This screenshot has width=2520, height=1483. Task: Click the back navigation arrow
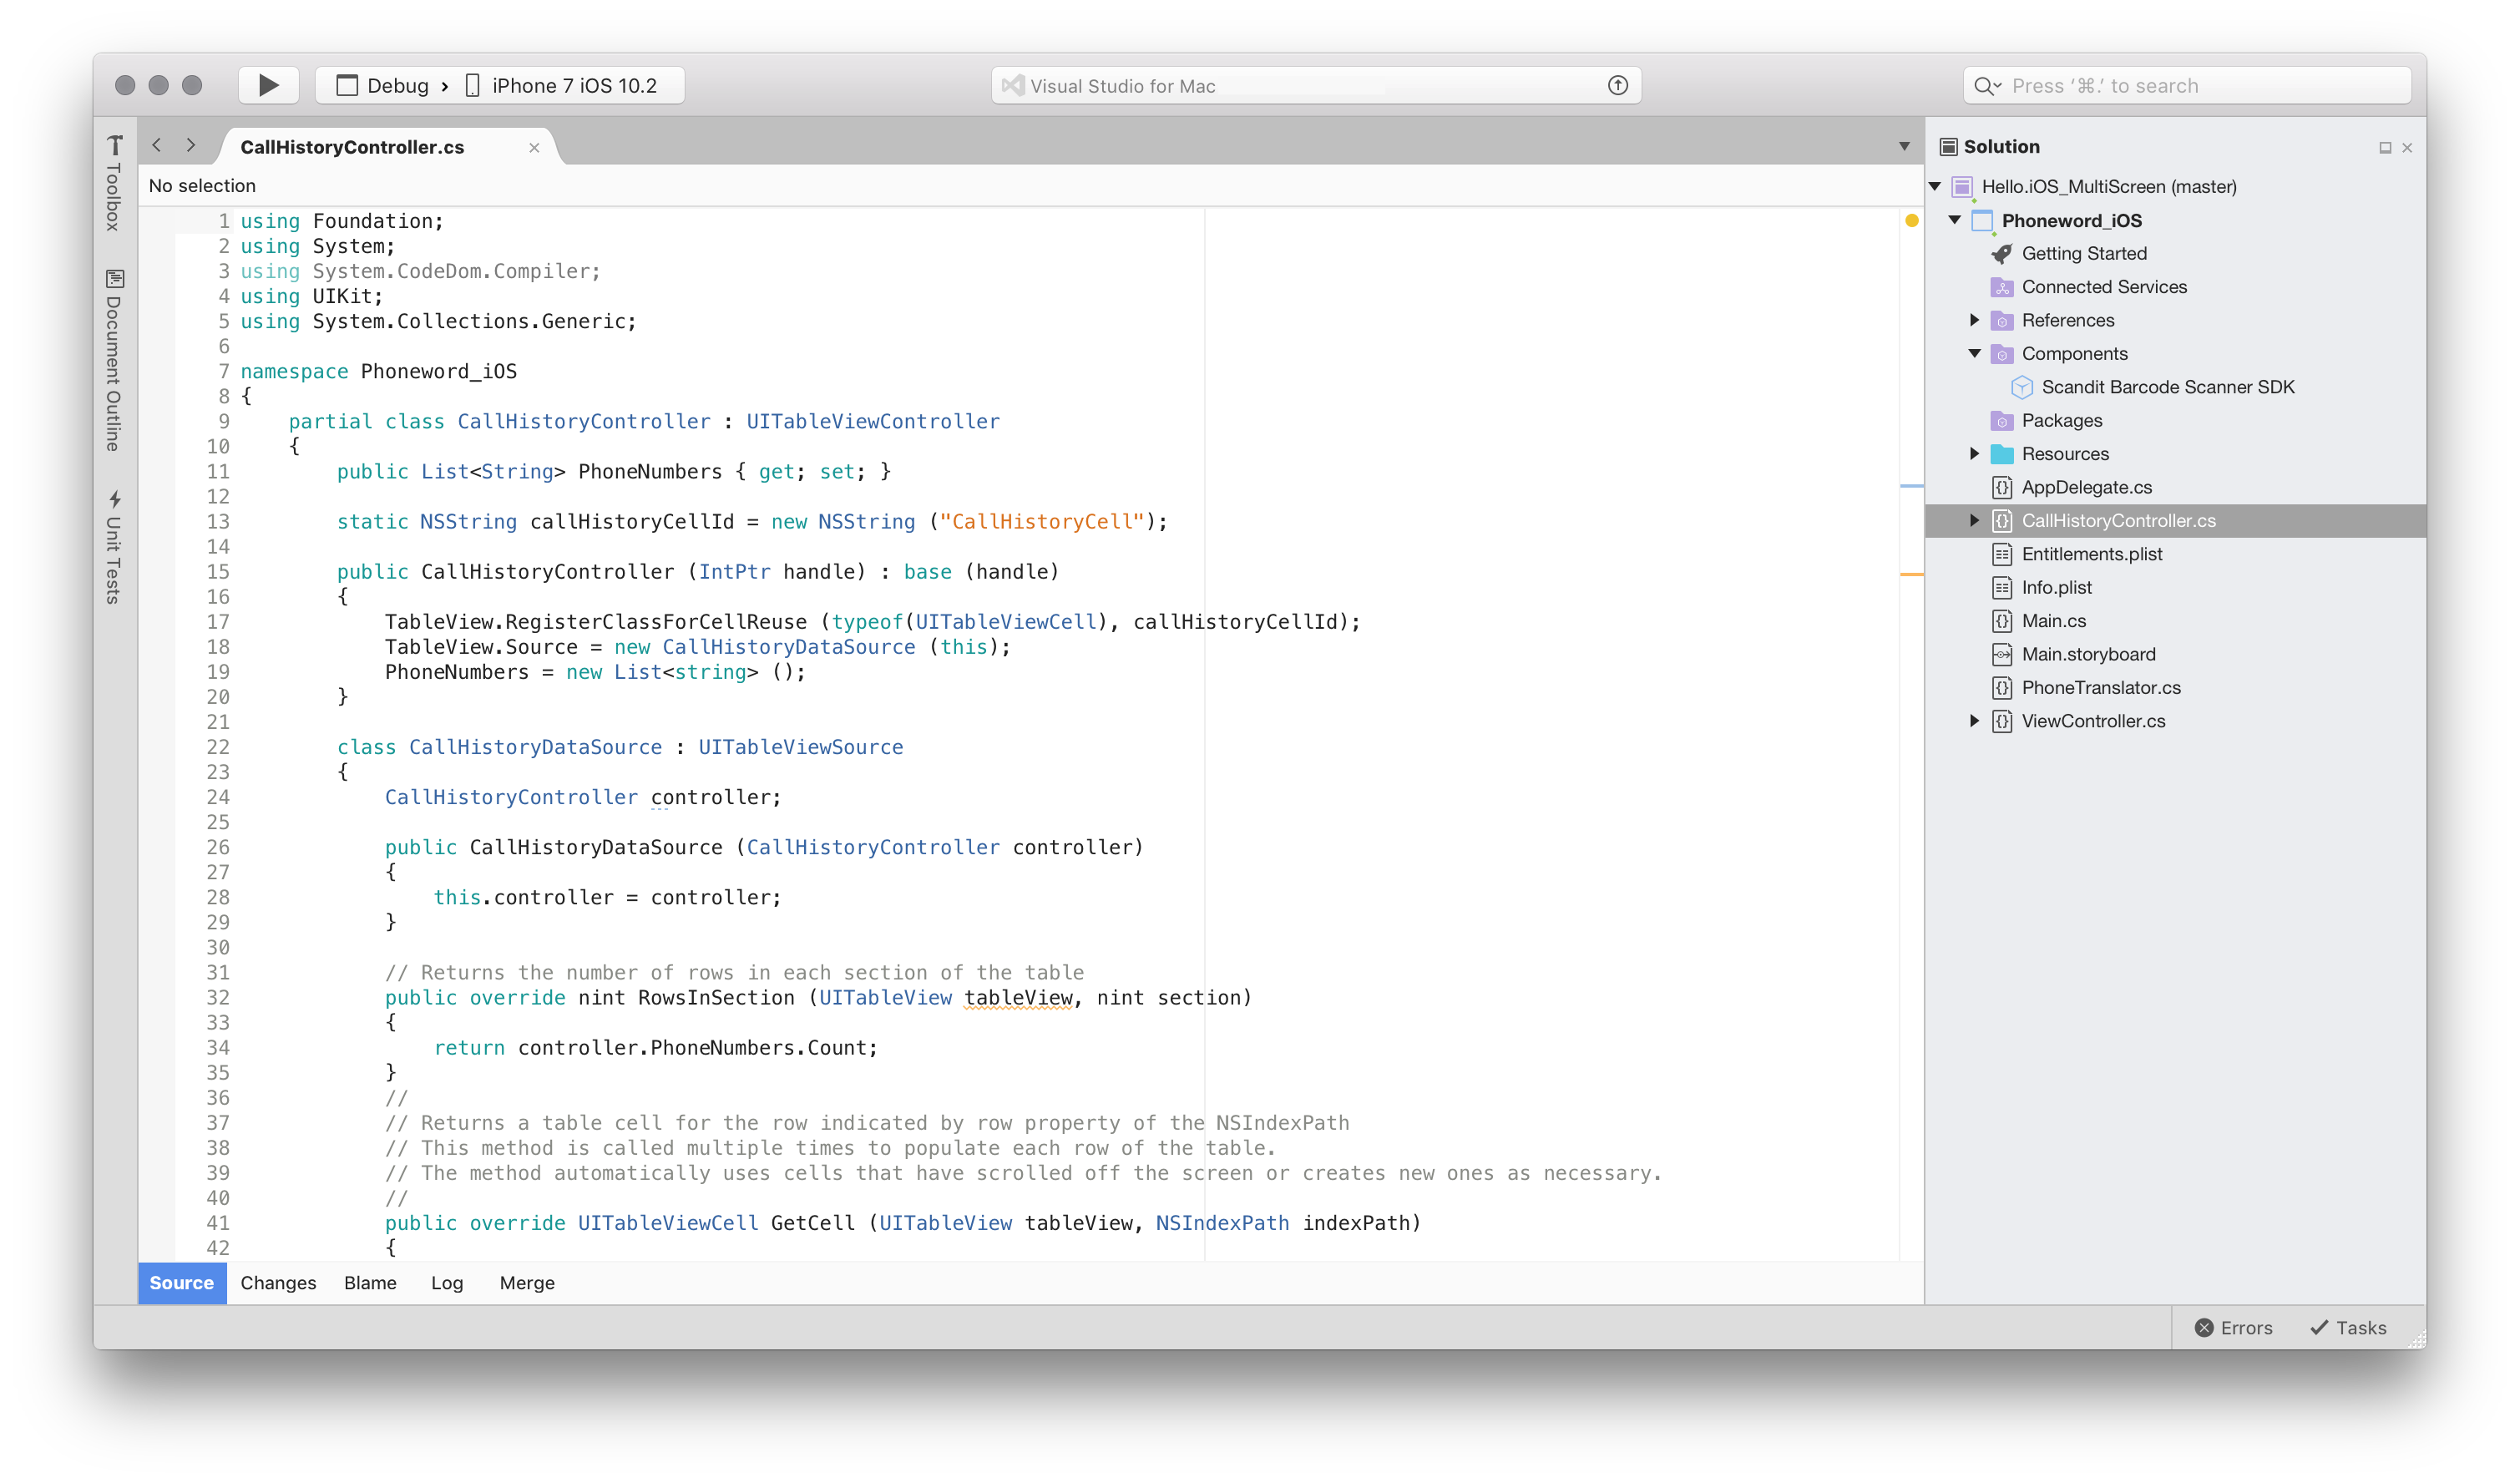[x=157, y=144]
